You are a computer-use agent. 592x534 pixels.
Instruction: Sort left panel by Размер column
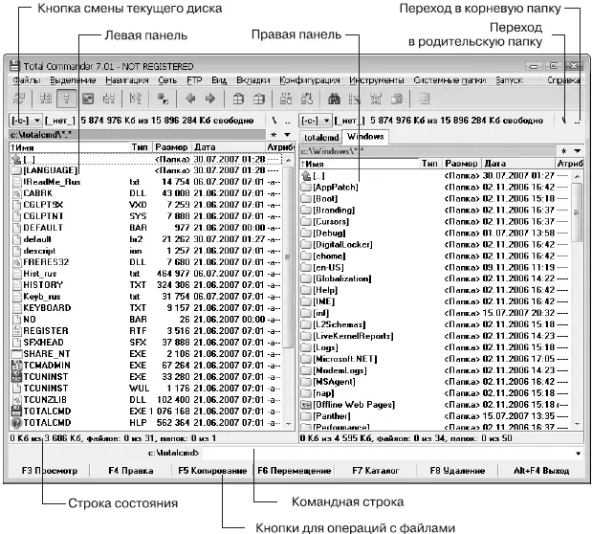[172, 147]
